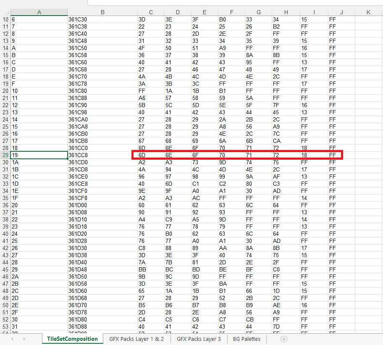
Task: Select row 10 header
Action: point(5,19)
